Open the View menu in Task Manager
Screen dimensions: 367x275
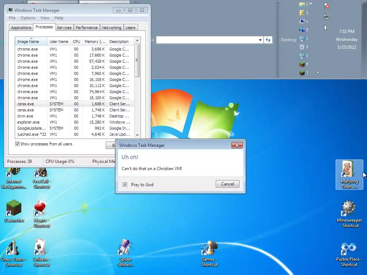point(45,18)
